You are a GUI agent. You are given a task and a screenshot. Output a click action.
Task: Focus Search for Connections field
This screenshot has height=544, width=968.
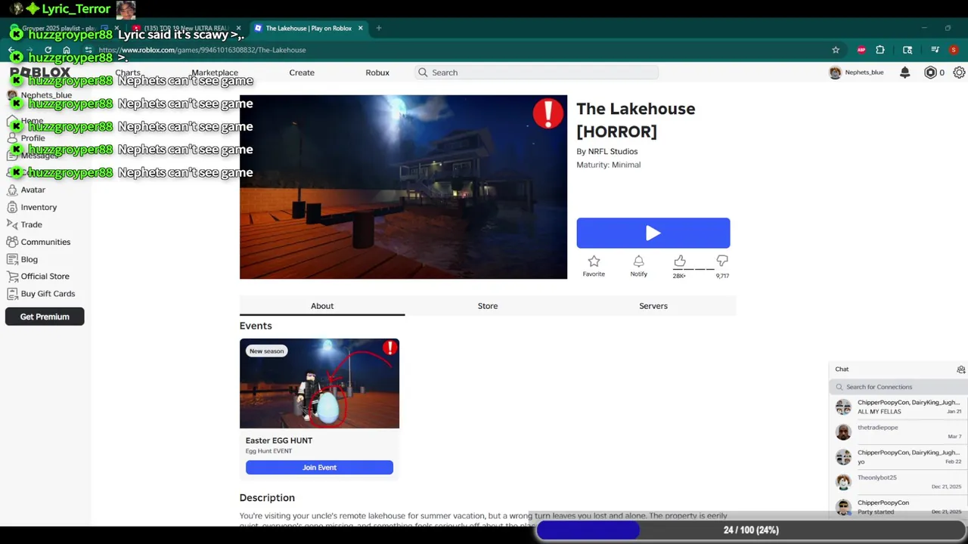pos(898,387)
